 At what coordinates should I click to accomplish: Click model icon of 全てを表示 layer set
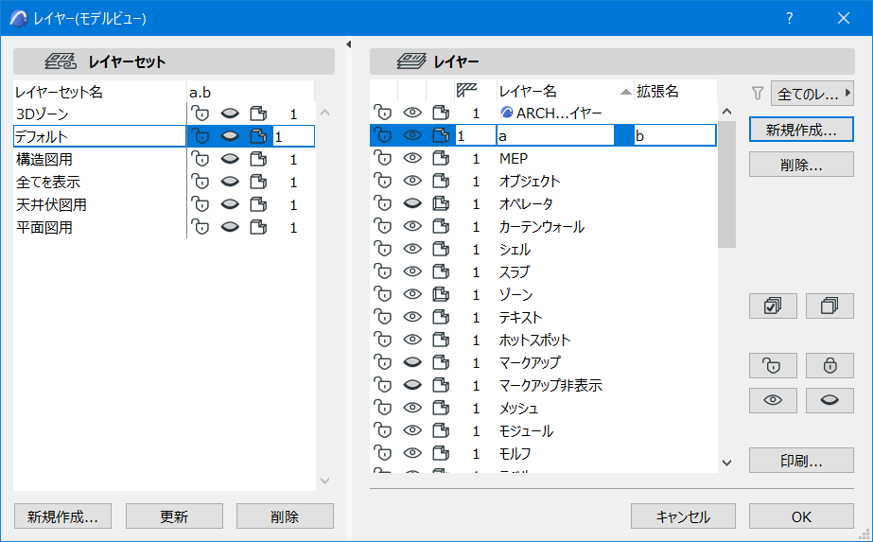(x=258, y=183)
